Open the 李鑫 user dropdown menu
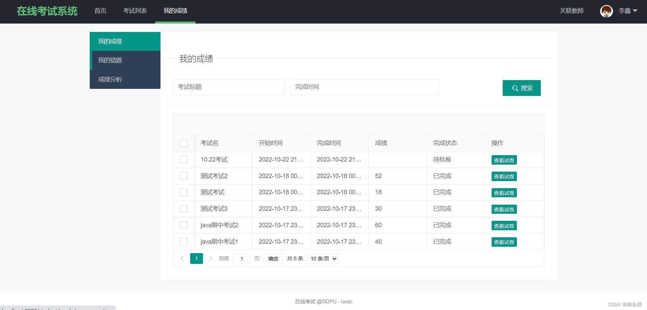Image resolution: width=647 pixels, height=310 pixels. (x=628, y=11)
